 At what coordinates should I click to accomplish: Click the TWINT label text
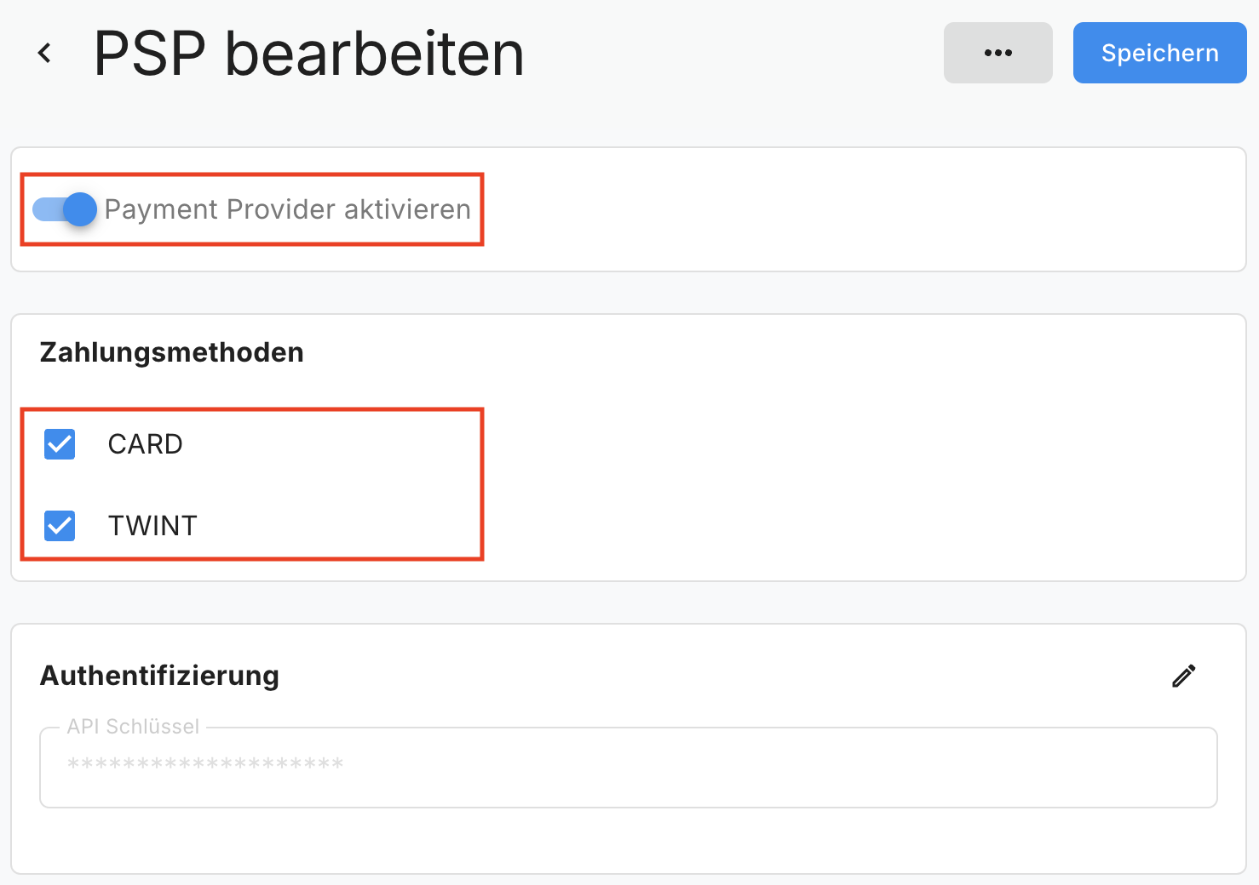[152, 525]
